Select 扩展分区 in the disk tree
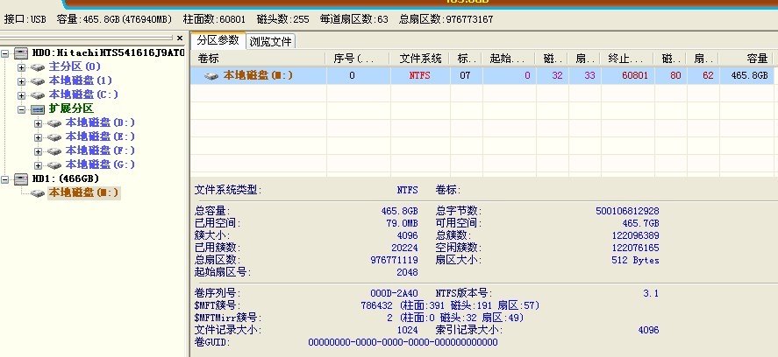The image size is (778, 357). click(x=71, y=108)
